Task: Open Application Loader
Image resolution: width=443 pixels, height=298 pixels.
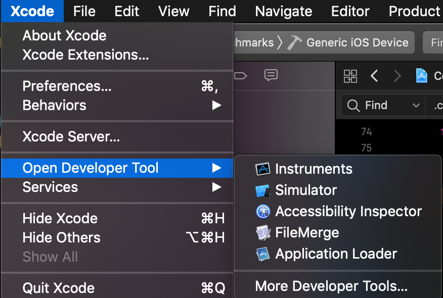Action: pyautogui.click(x=338, y=254)
